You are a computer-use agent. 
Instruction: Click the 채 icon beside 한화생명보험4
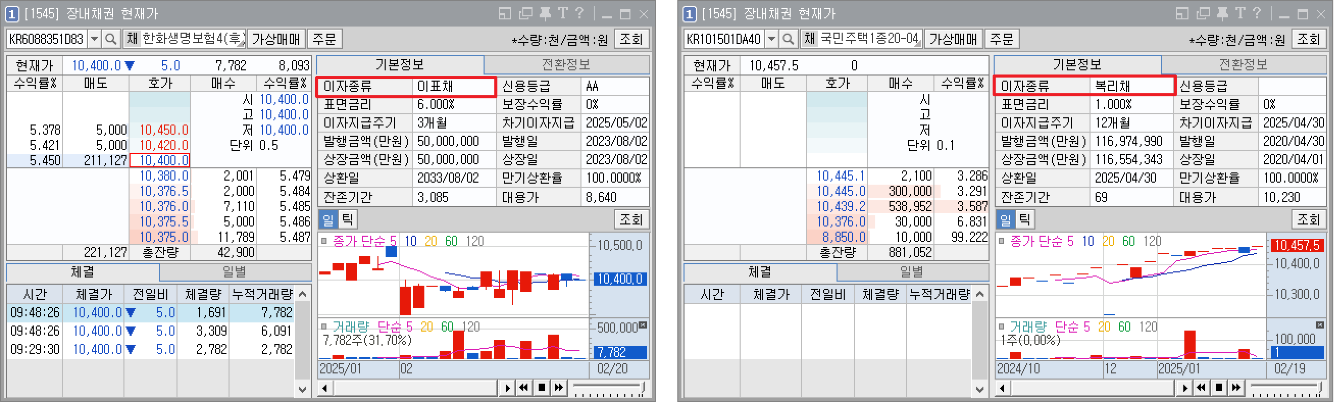coord(132,39)
